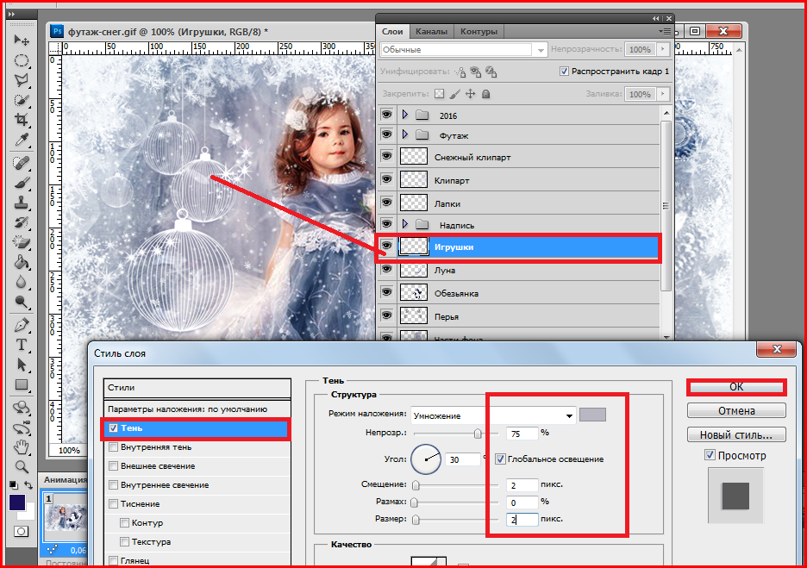
Task: Select the Eyedropper tool
Action: pyautogui.click(x=22, y=140)
